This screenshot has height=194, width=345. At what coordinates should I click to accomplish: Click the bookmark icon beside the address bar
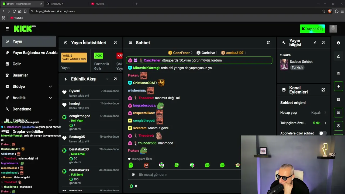point(25,11)
